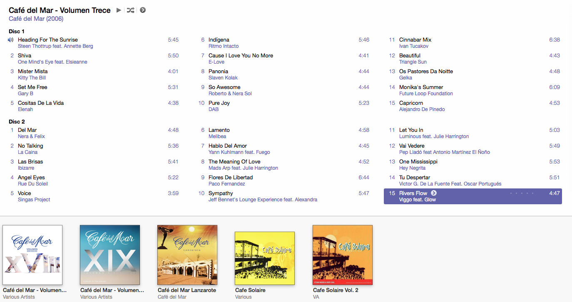Select the track Hablo Del Amor
Viewport: 572px width, 302px height.
click(228, 146)
